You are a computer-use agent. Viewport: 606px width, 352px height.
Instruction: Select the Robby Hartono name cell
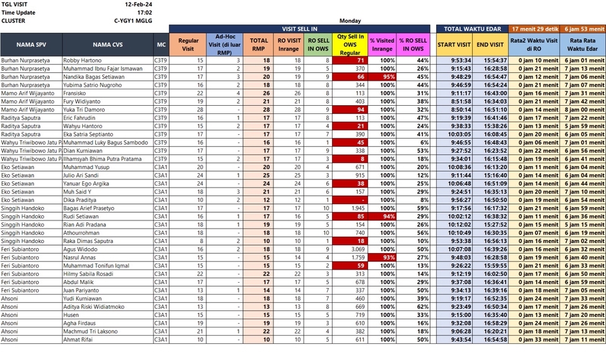[x=108, y=60]
